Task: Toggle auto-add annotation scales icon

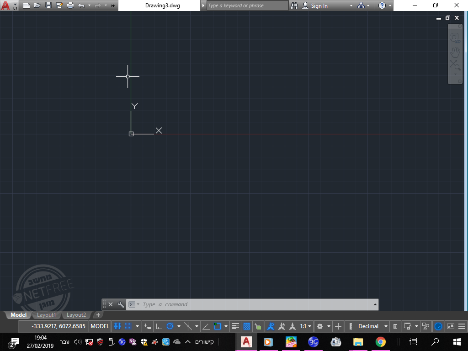Action: [x=282, y=326]
